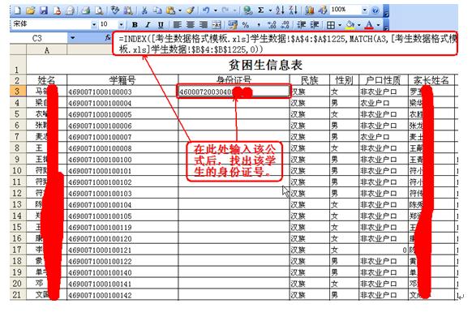The height and width of the screenshot is (312, 472).
Task: Apply the red font color A button
Action: [x=369, y=25]
